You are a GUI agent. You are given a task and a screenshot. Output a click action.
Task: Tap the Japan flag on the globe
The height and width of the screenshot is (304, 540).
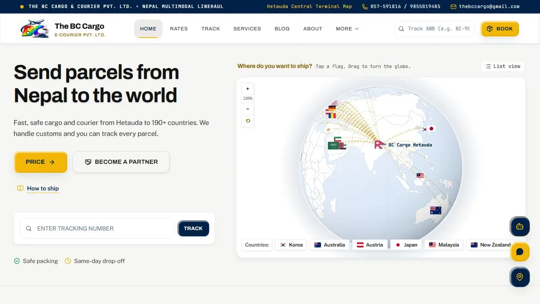point(432,129)
